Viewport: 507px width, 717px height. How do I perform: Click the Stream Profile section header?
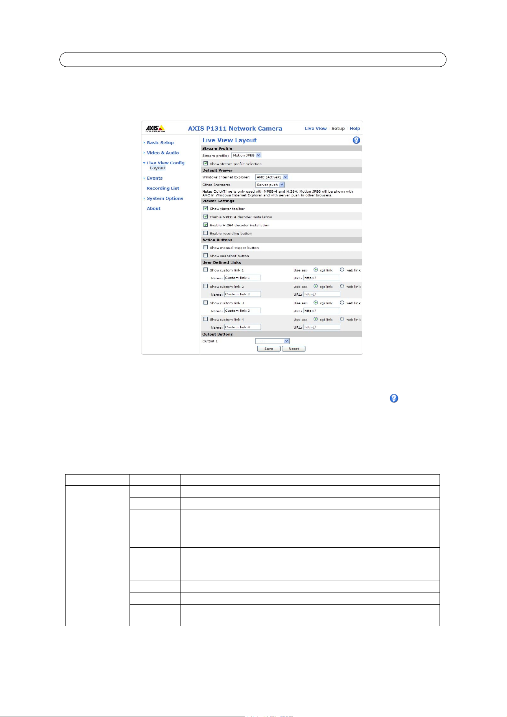tap(281, 149)
